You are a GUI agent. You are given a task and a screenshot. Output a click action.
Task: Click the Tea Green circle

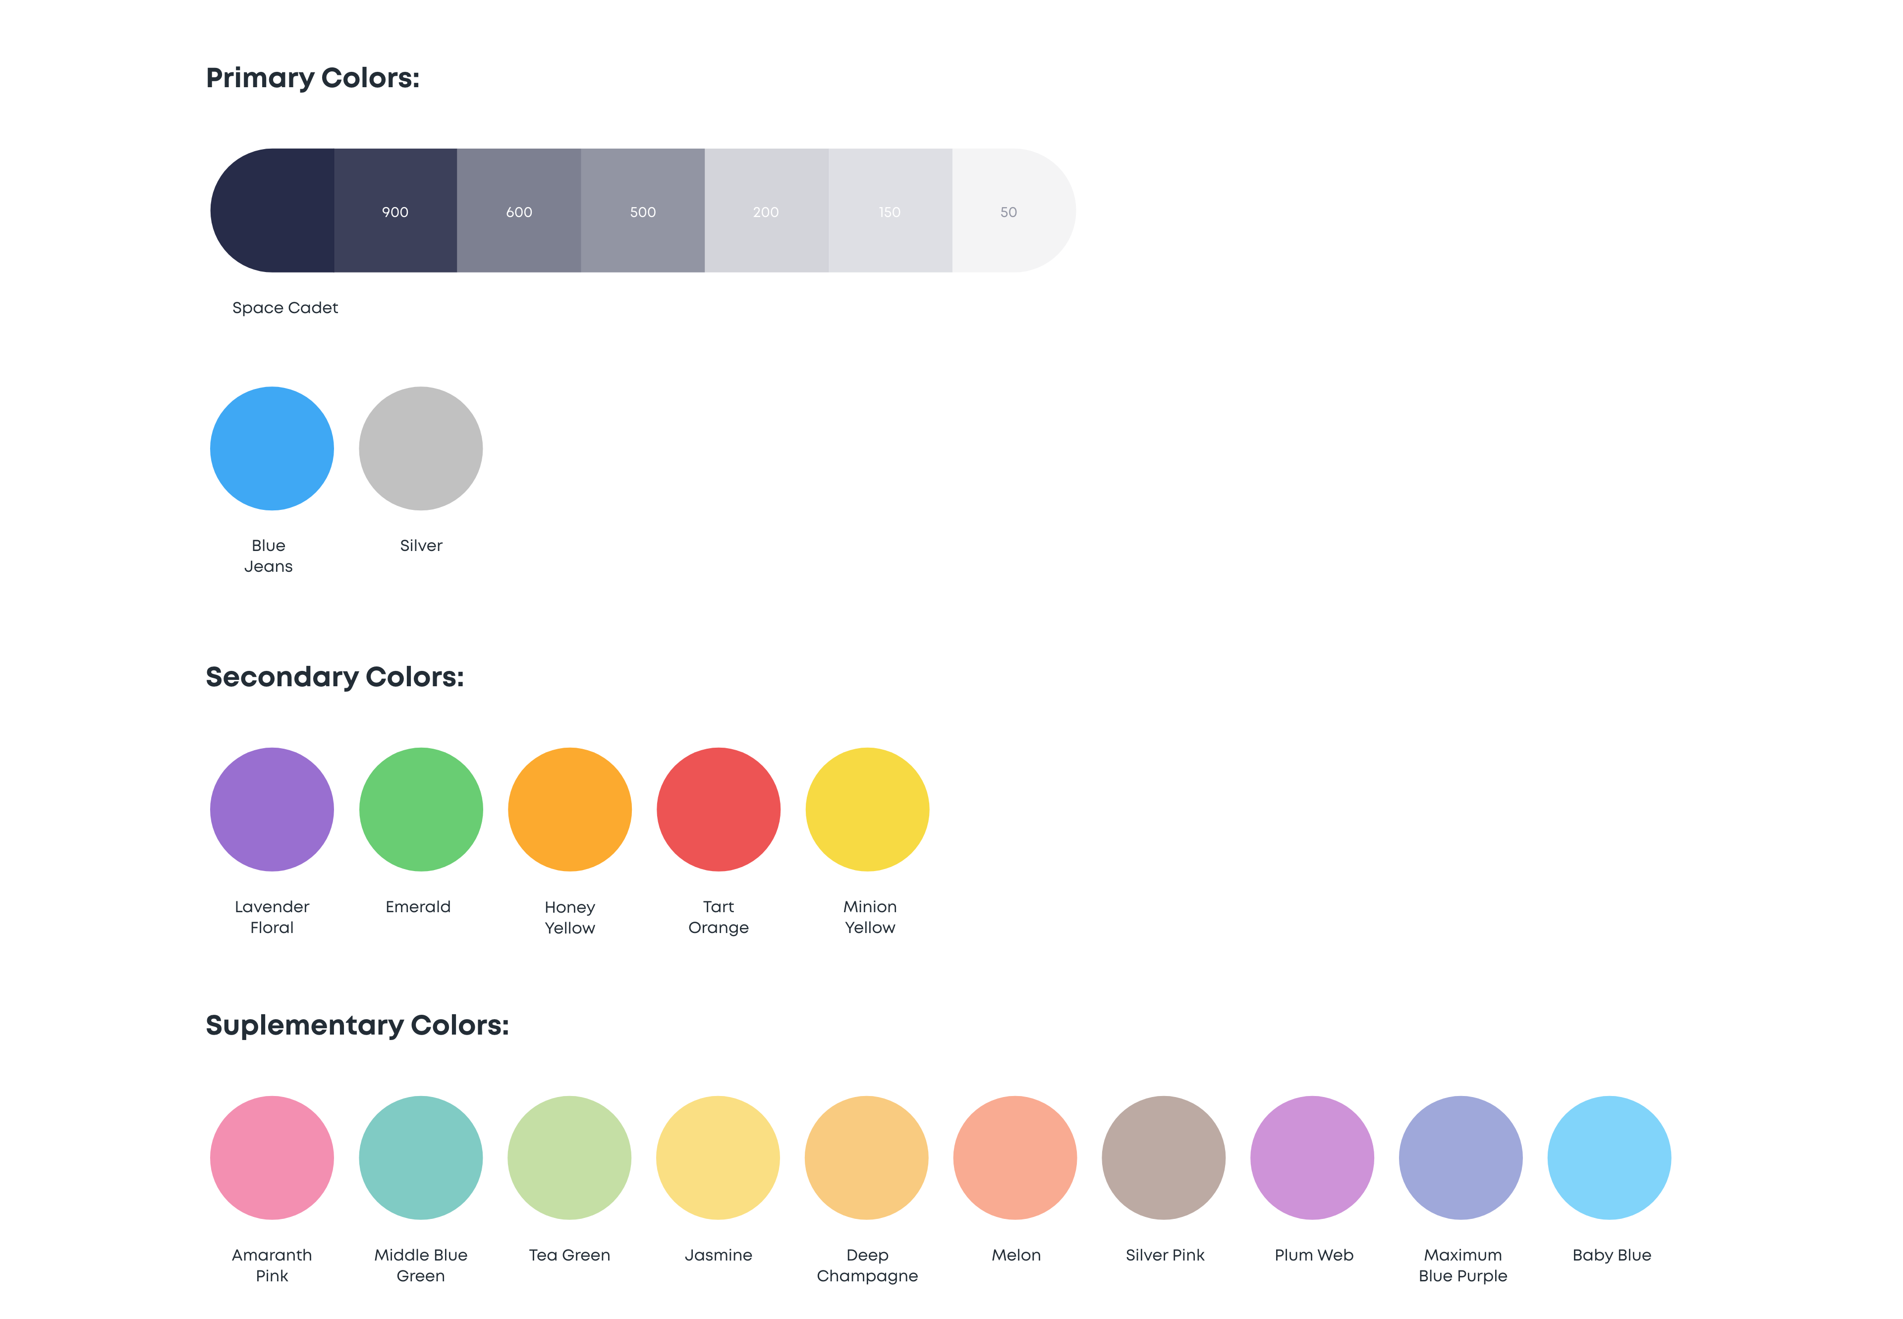click(x=569, y=1157)
